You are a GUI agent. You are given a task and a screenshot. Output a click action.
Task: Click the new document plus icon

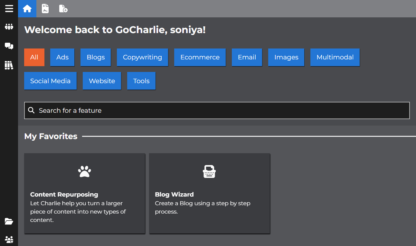tap(63, 9)
